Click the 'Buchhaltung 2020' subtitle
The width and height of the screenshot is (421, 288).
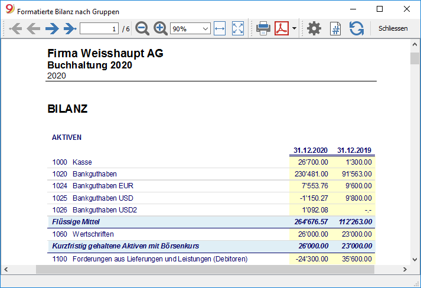coord(90,65)
